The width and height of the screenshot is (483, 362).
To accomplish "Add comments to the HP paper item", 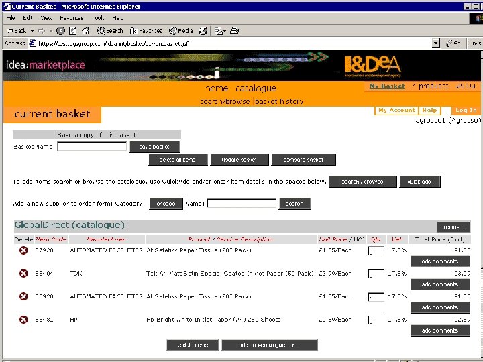I will (440, 330).
